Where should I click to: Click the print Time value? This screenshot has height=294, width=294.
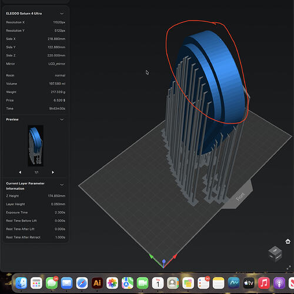[57, 108]
